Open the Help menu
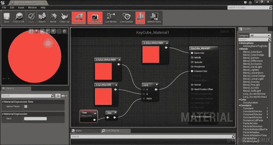 [x=43, y=7]
